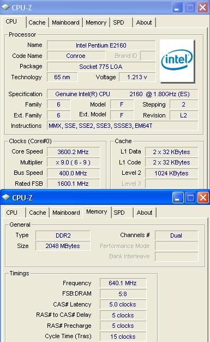Click the L1 Code value 2 x 32 KBytes
210x342 pixels.
tap(172, 162)
